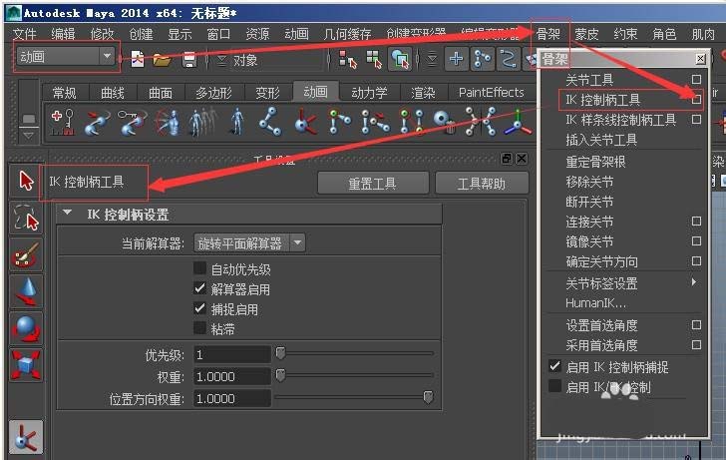Switch to the PaintEffects shelf tab
726x460 pixels.
click(x=492, y=93)
